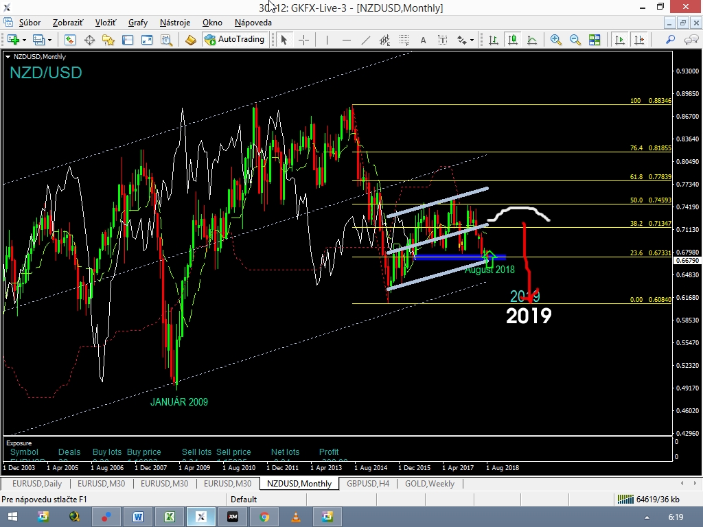Image resolution: width=703 pixels, height=527 pixels.
Task: Open the Grafy menu
Action: click(137, 23)
